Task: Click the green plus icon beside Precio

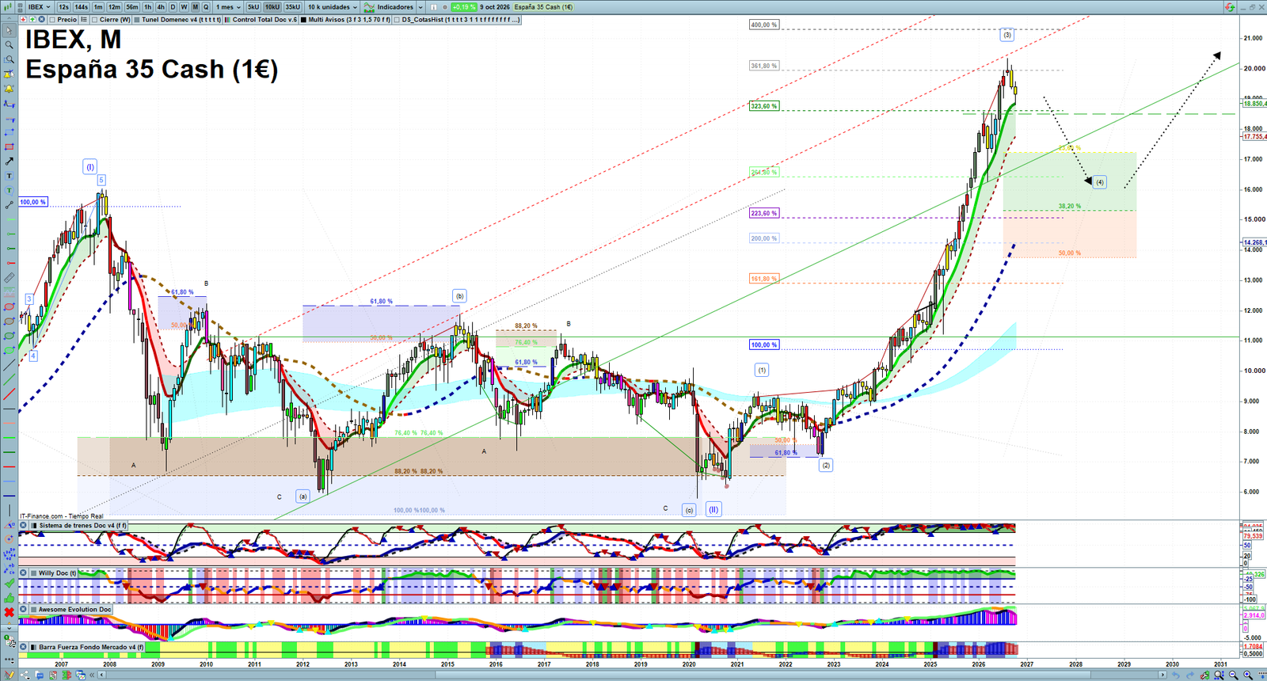Action: (x=32, y=20)
